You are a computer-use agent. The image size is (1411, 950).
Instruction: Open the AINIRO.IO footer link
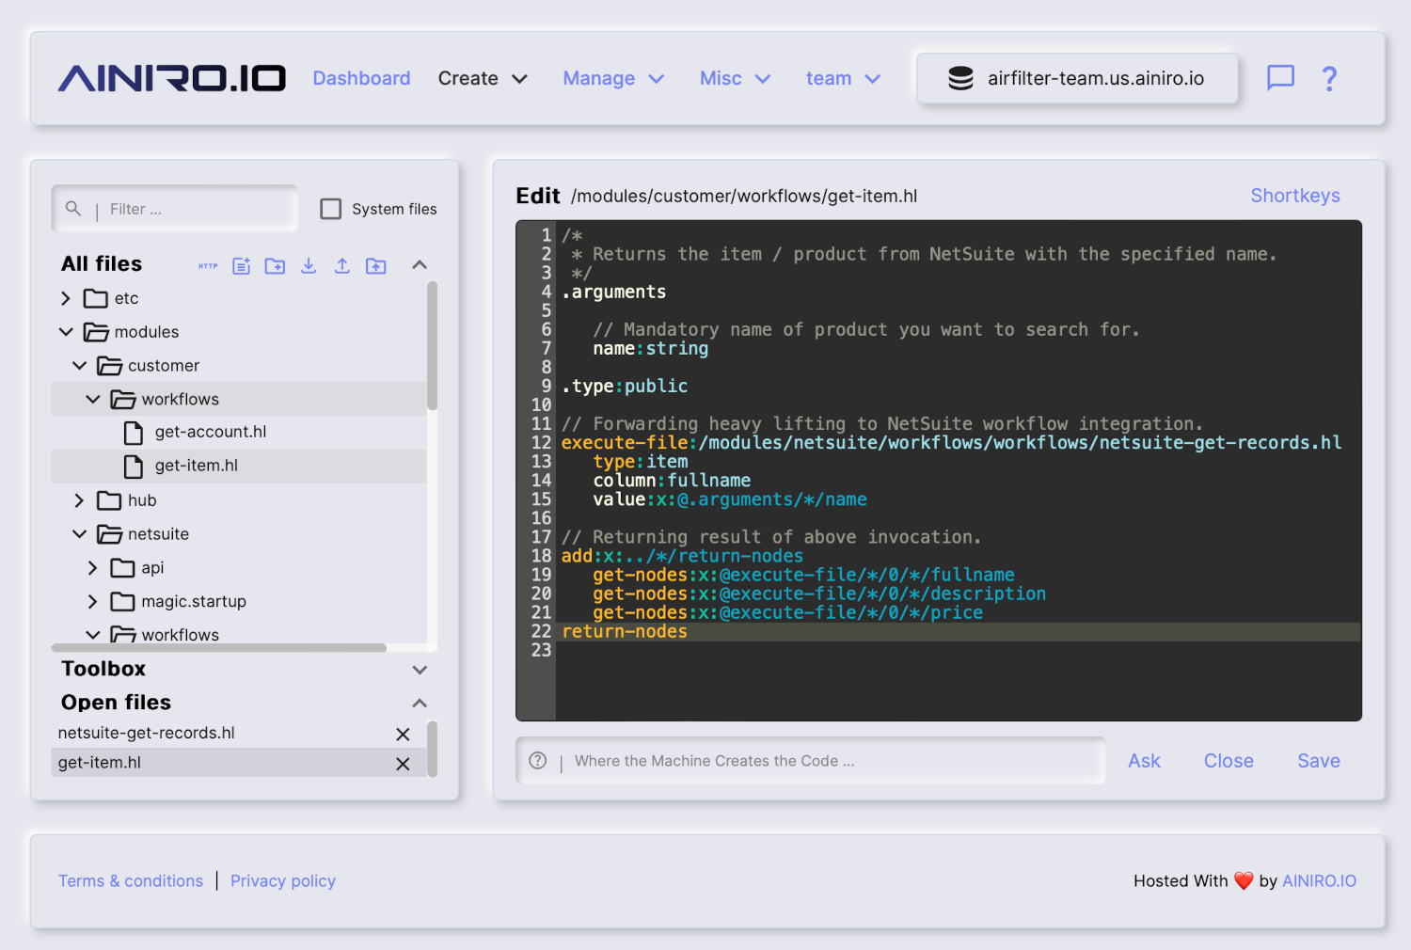(x=1319, y=881)
